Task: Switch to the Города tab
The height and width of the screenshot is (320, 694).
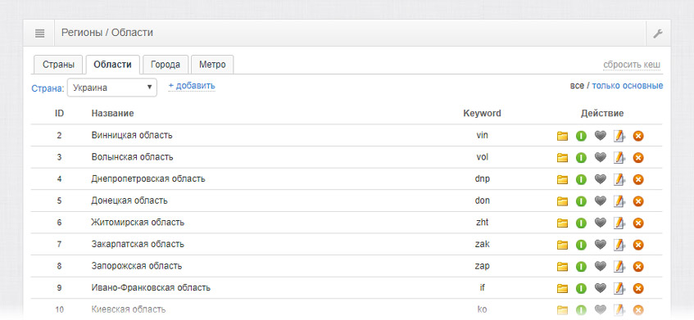Action: point(165,65)
